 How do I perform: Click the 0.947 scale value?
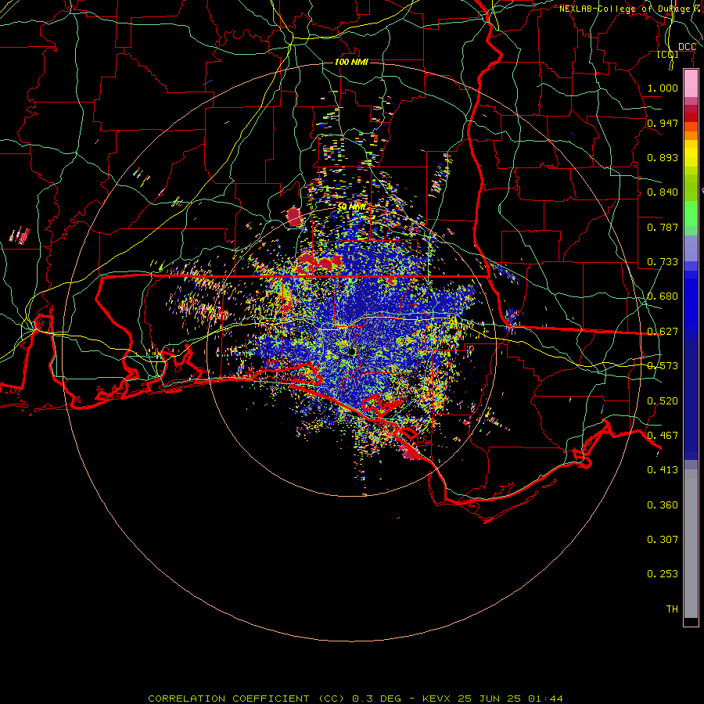click(663, 123)
